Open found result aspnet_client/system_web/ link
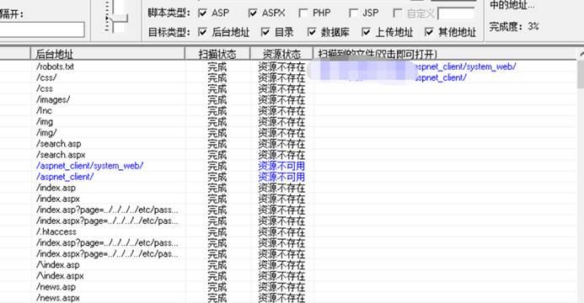Image resolution: width=584 pixels, height=303 pixels. click(x=464, y=66)
